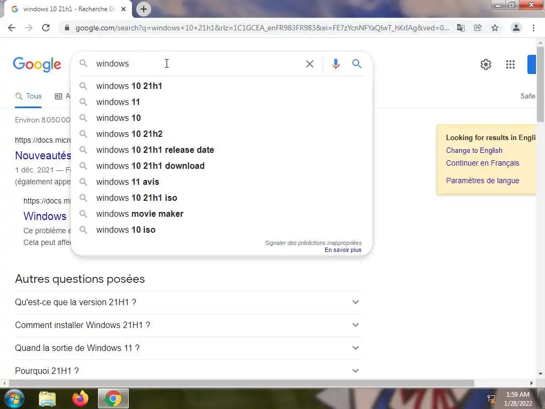
Task: Bookmark this page with the star icon
Action: pyautogui.click(x=495, y=28)
